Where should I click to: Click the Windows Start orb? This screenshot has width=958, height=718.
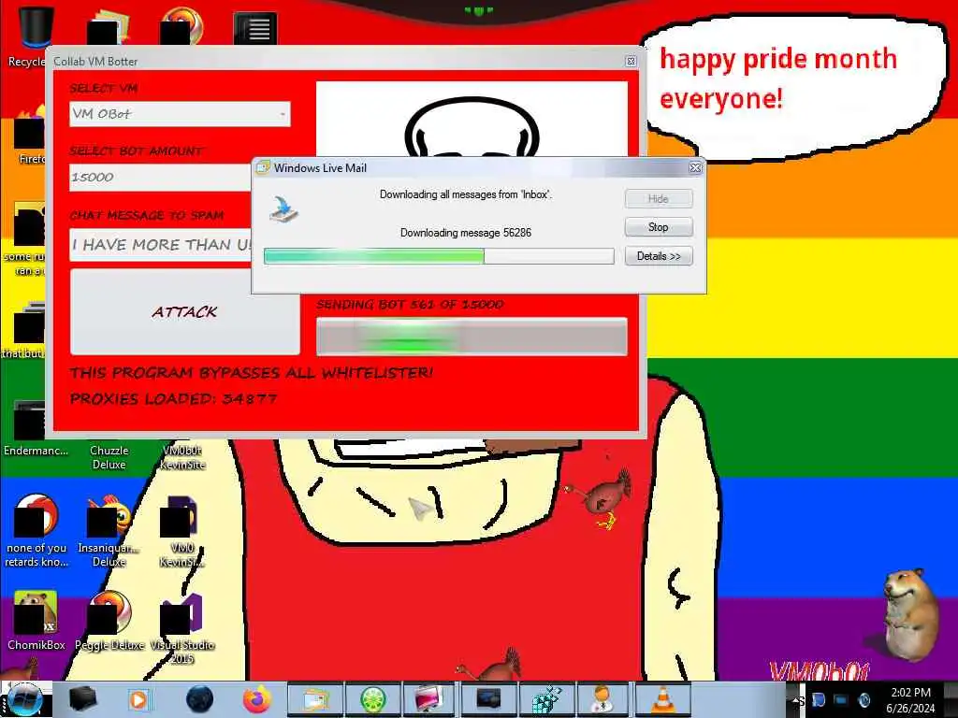pos(25,699)
